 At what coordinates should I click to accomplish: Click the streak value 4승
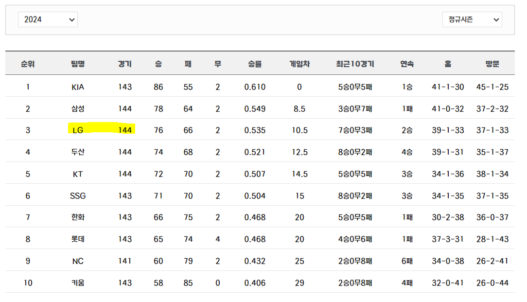407,152
